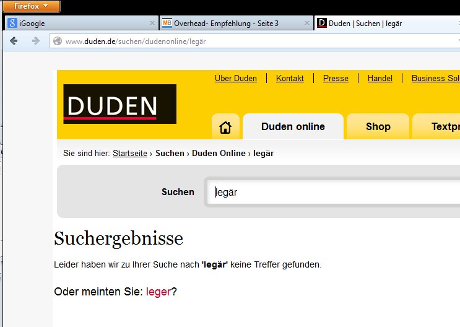Go forward with the browser forward arrow
The height and width of the screenshot is (327, 460).
pyautogui.click(x=35, y=41)
